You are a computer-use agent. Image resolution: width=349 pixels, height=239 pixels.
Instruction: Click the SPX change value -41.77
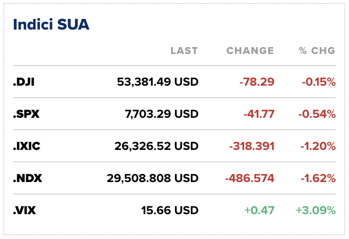[259, 114]
